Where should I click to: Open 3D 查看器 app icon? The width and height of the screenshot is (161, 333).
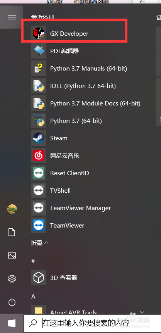pyautogui.click(x=39, y=277)
